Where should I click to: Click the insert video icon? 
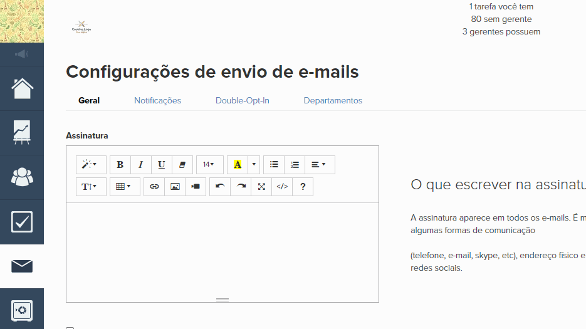point(196,187)
